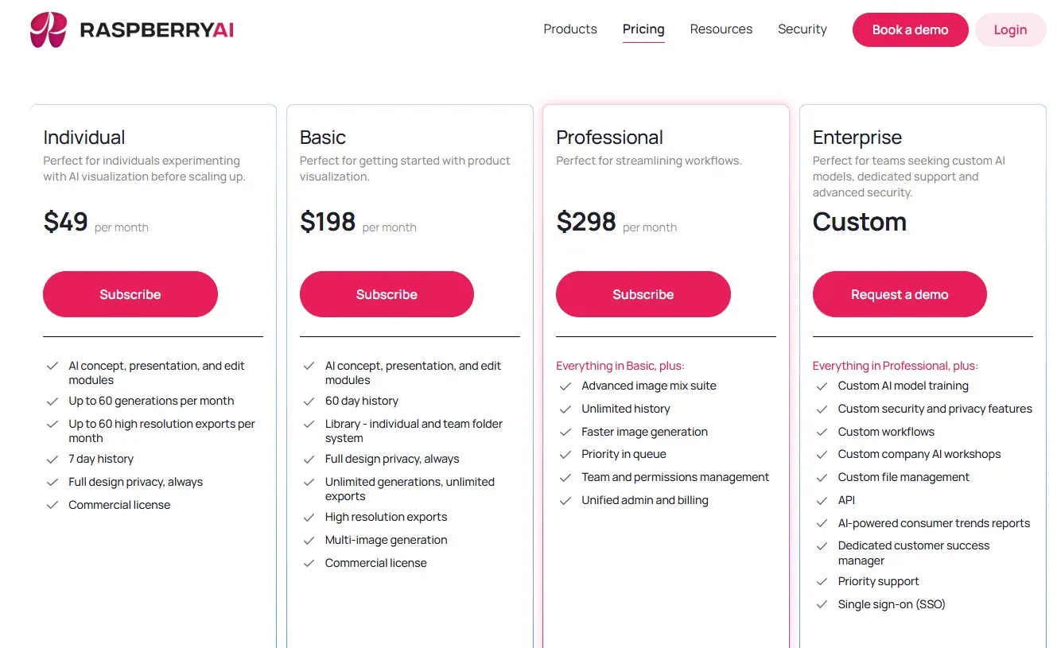Viewport: 1057px width, 648px height.
Task: Click the checkmark next to 7 day history
Action: click(52, 459)
